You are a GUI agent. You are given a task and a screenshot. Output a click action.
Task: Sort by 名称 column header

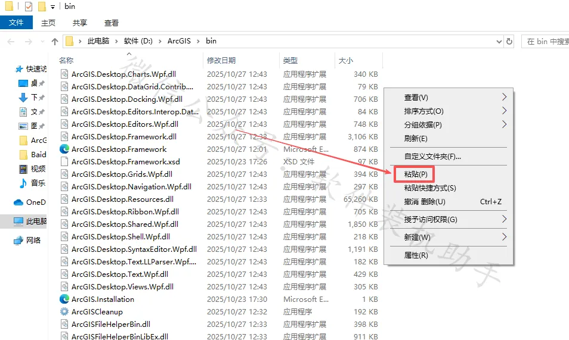point(66,61)
